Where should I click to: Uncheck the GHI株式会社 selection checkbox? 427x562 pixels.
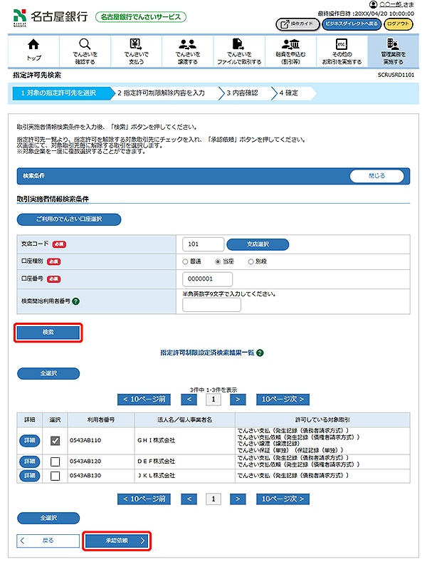coord(55,441)
